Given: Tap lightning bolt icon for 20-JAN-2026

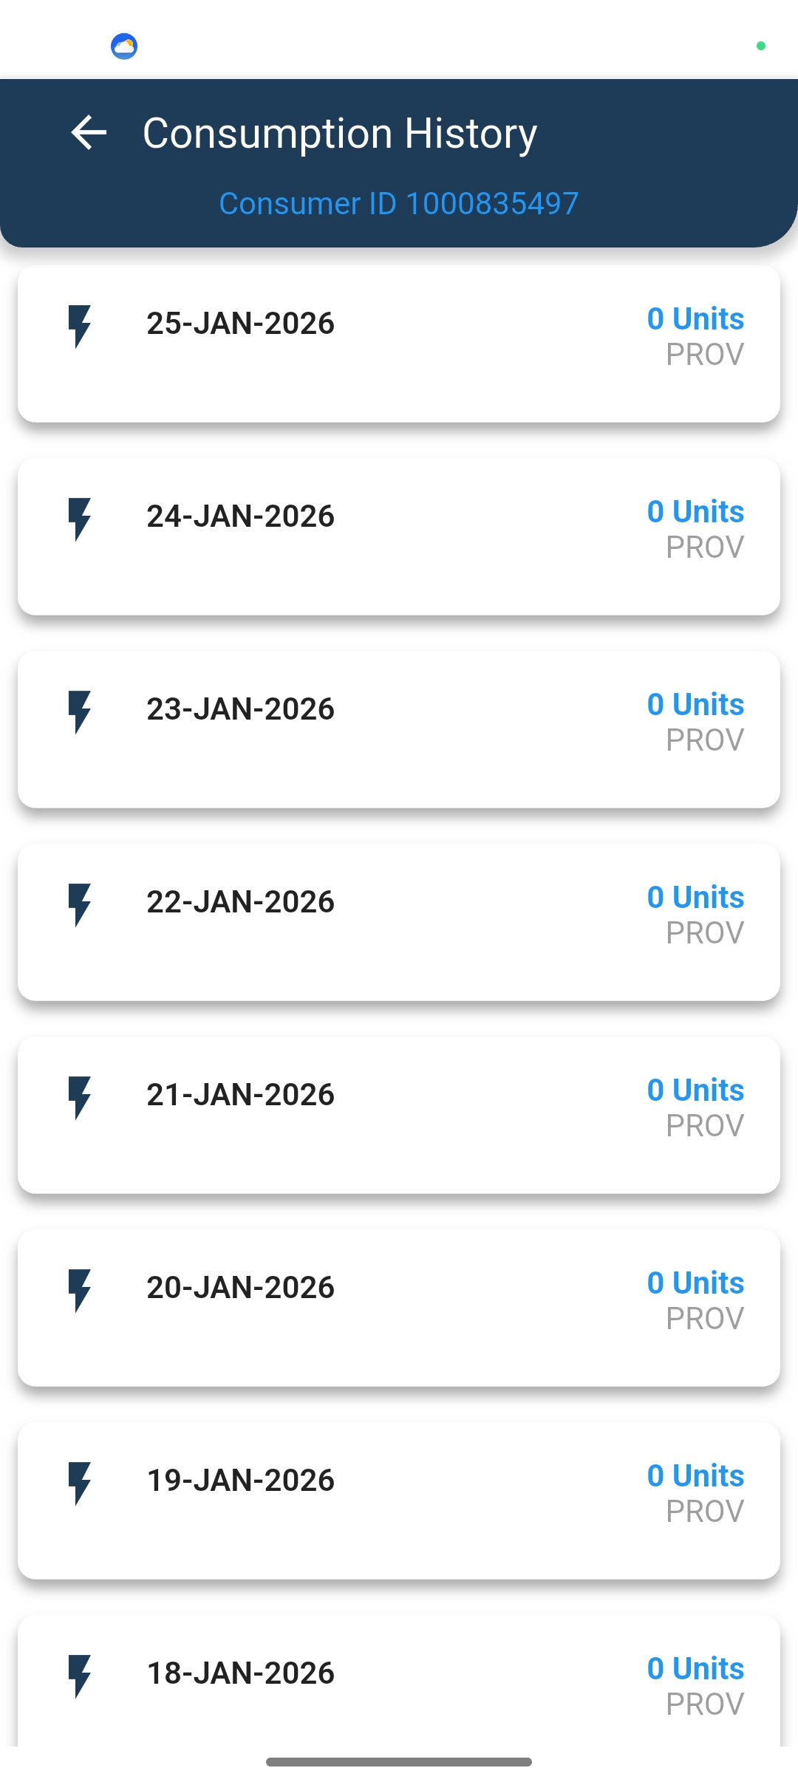Looking at the screenshot, I should [79, 1290].
